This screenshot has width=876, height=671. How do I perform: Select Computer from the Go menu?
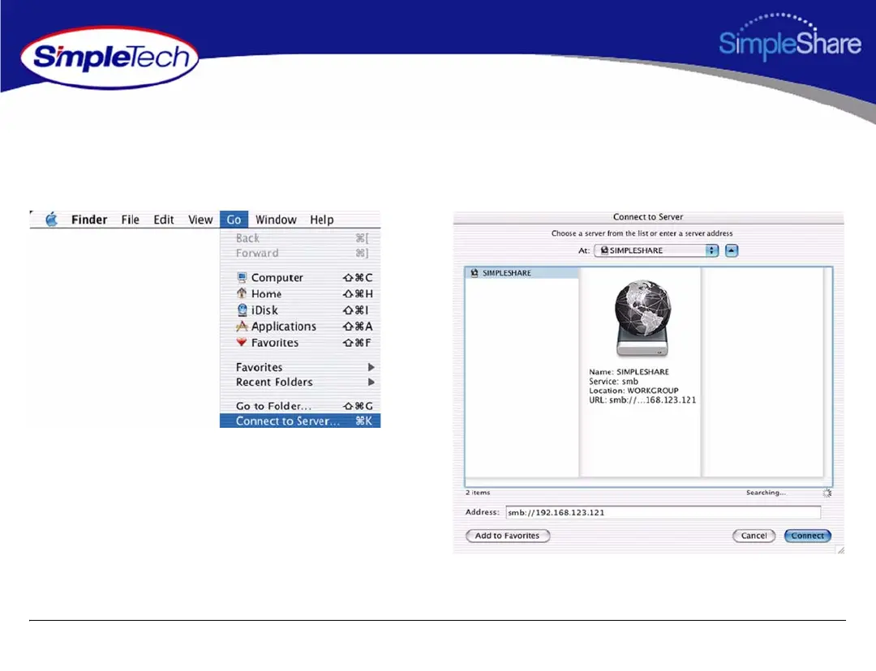coord(300,277)
